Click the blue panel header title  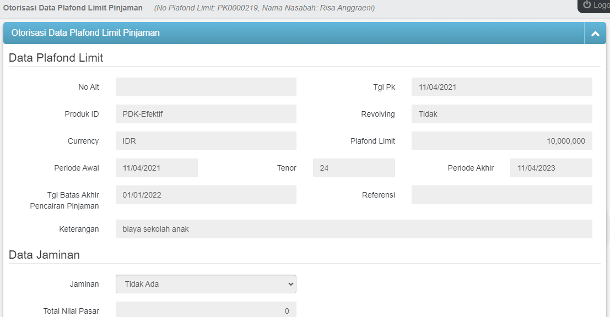pos(85,33)
